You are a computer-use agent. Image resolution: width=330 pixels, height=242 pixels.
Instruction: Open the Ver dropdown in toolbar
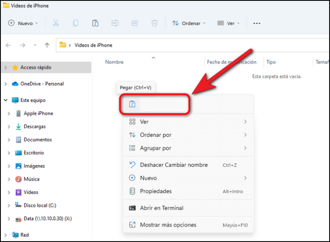229,23
